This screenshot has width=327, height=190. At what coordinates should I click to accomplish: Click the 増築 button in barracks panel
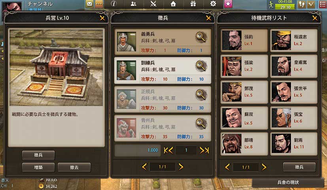pyautogui.click(x=38, y=167)
